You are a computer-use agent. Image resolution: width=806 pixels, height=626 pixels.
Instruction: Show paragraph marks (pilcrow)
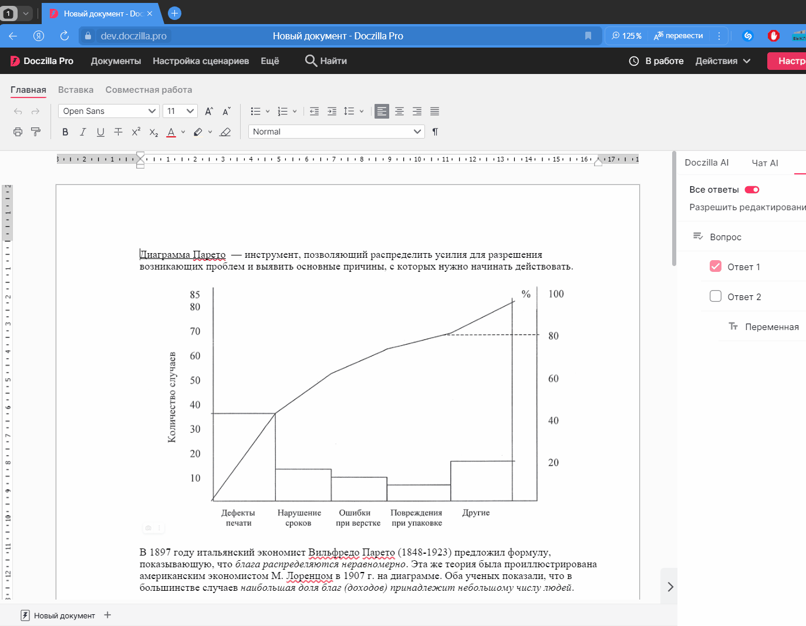[435, 132]
